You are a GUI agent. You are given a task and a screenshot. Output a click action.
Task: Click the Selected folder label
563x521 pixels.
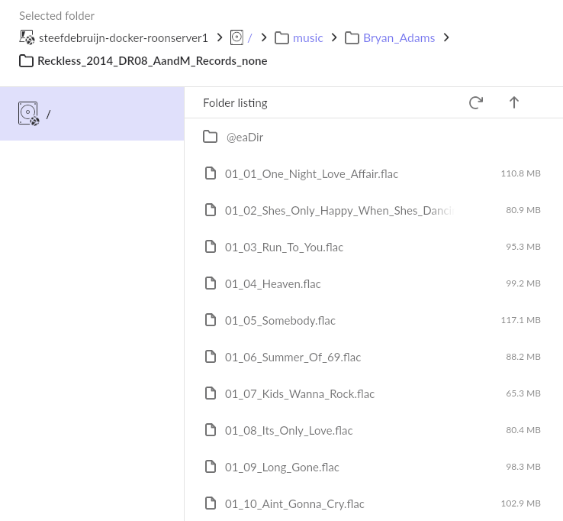click(56, 16)
